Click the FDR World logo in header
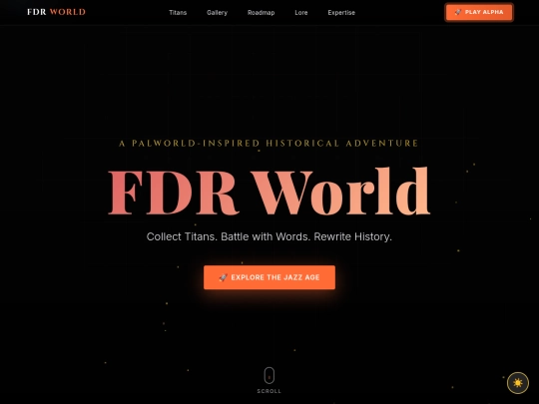The image size is (539, 404). [x=56, y=12]
